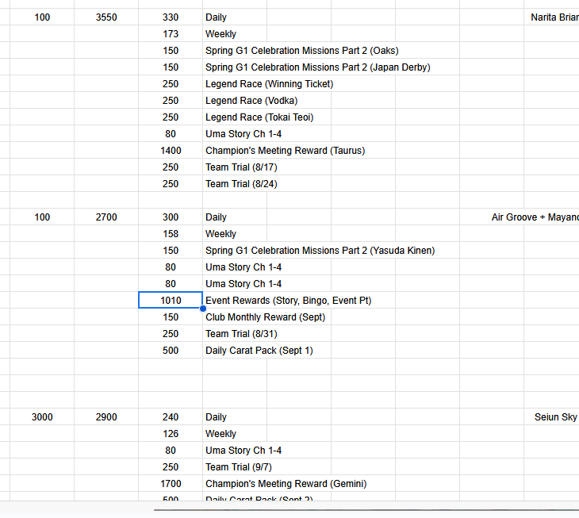Click the 150 beside Yasuda Kinen missions
579x518 pixels.
tap(171, 251)
